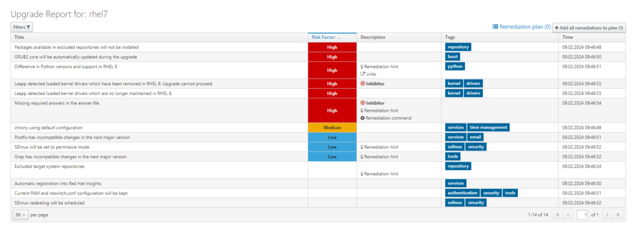Select 'Automatic registration into Red Hat Insights'
Image resolution: width=633 pixels, height=229 pixels.
click(57, 183)
